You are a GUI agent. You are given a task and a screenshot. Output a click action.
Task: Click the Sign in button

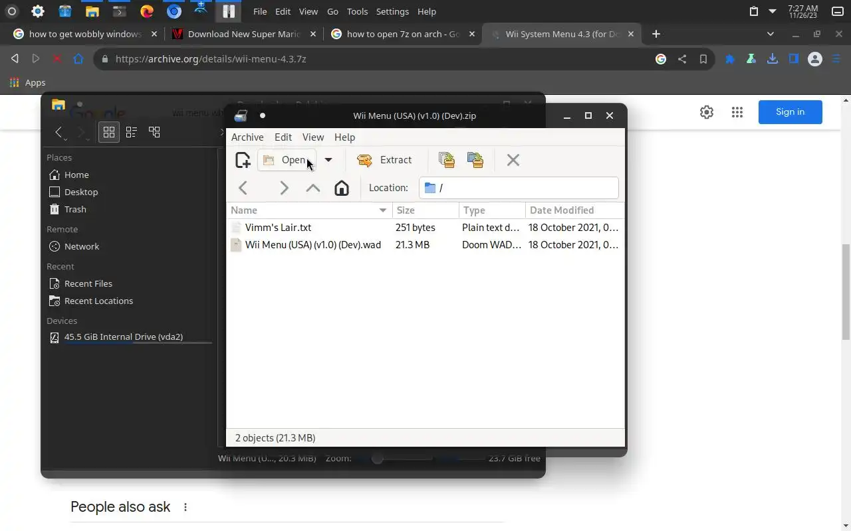790,112
